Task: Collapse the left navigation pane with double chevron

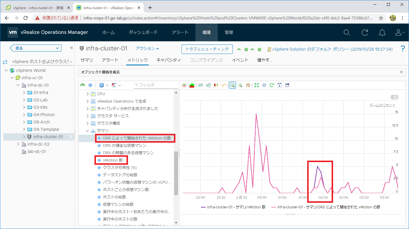Action: (x=71, y=48)
